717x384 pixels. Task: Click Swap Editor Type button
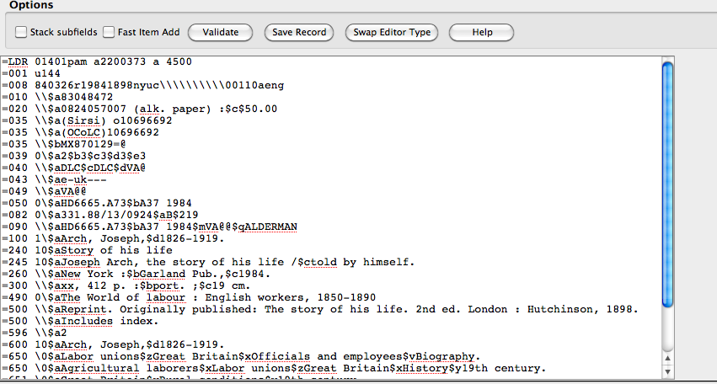(392, 33)
